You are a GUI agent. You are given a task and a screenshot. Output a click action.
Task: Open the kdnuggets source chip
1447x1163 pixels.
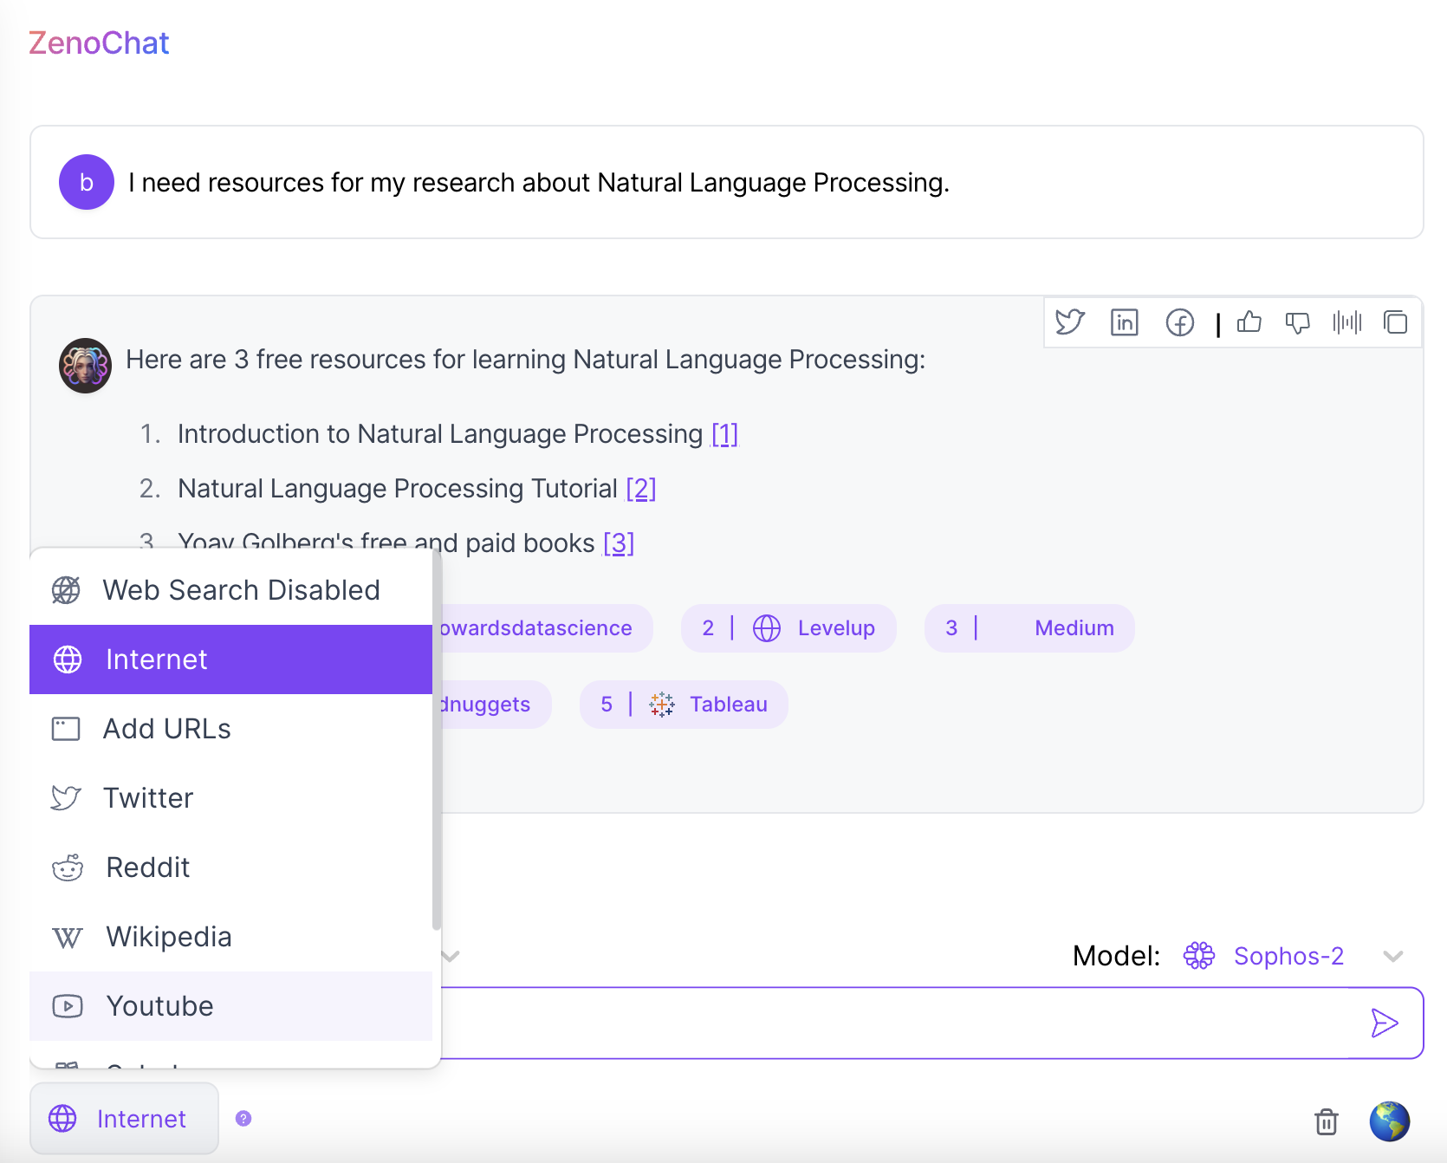click(x=496, y=705)
